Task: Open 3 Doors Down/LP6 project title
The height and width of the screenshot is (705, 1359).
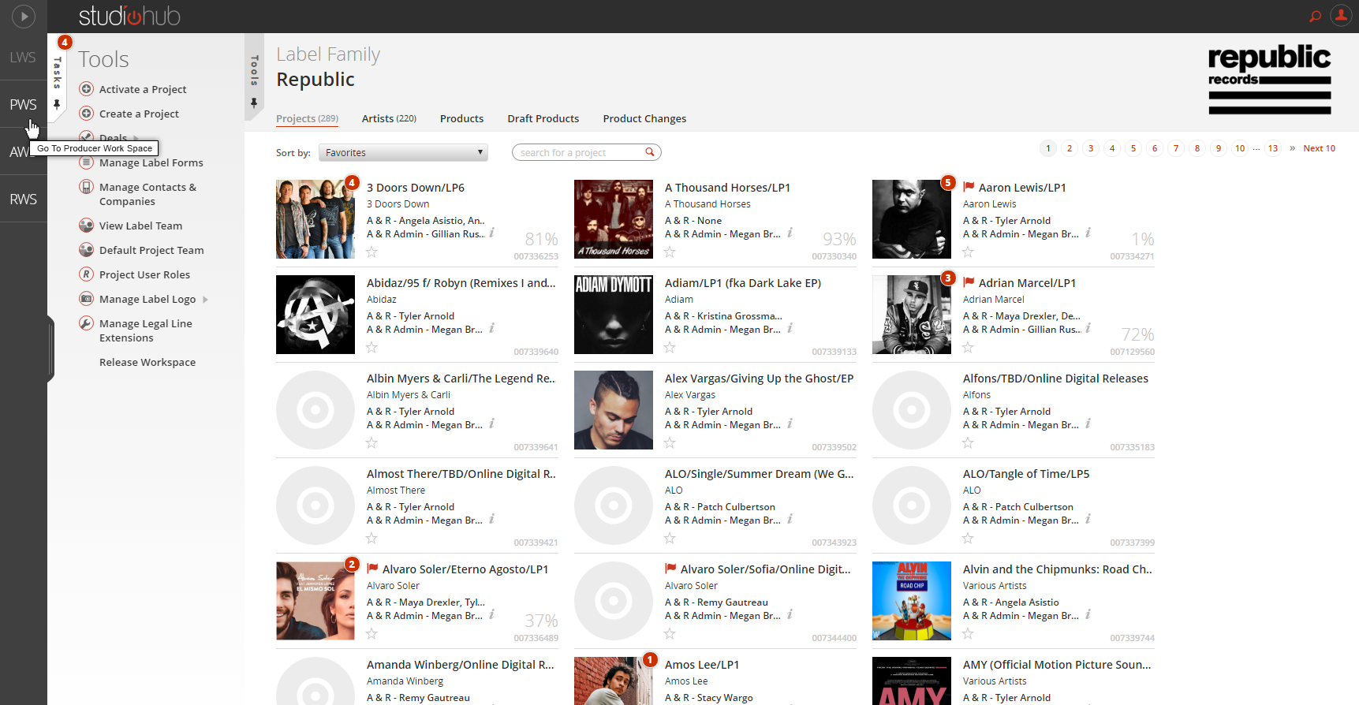Action: pos(416,188)
